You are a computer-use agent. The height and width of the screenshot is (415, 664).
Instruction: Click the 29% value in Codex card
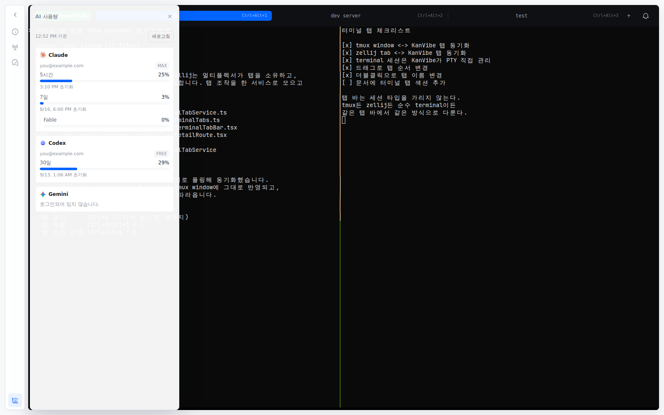click(x=164, y=163)
